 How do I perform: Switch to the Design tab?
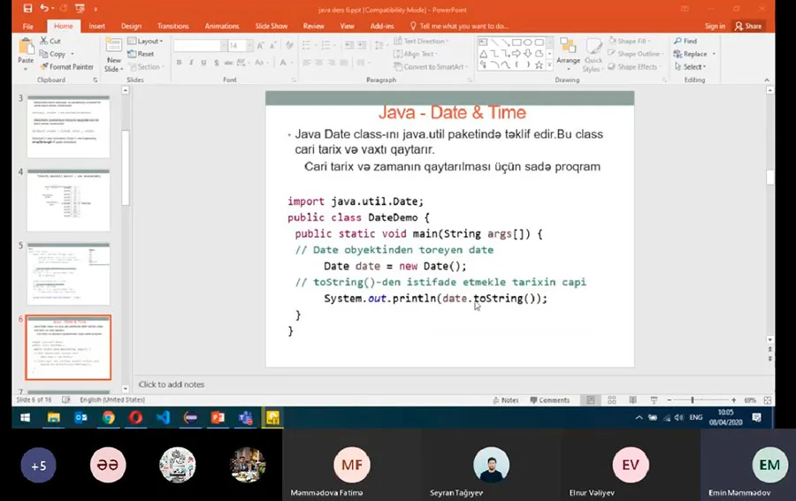131,26
